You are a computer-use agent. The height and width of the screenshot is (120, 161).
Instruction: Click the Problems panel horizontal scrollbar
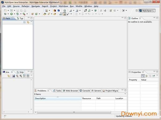[74, 112]
